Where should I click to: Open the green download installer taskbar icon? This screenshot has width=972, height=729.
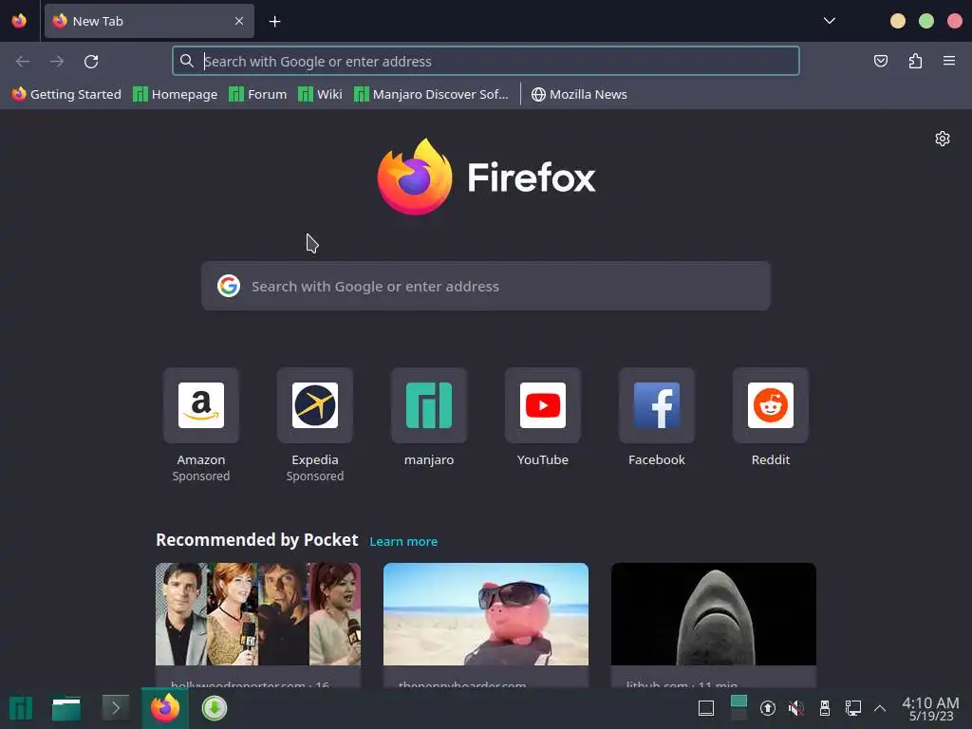click(x=215, y=708)
